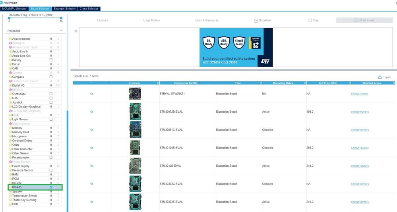Collapse the Peripheral section chevron
This screenshot has width=397, height=212.
point(61,31)
